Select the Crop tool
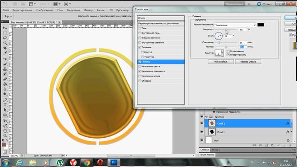The height and width of the screenshot is (167, 297). [x=5, y=48]
